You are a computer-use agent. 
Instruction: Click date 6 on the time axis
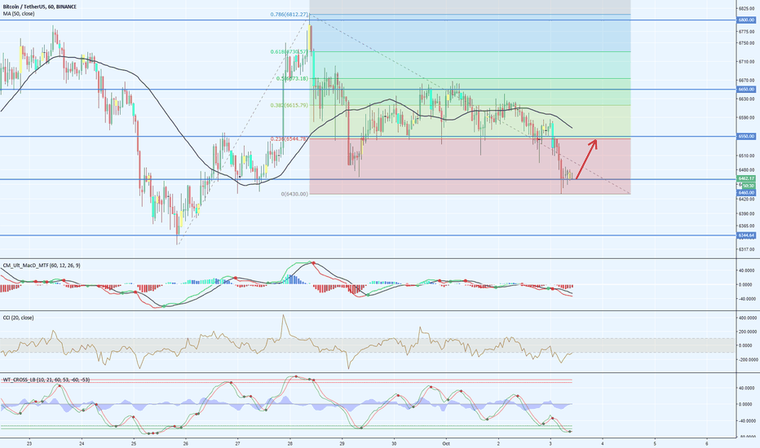707,443
